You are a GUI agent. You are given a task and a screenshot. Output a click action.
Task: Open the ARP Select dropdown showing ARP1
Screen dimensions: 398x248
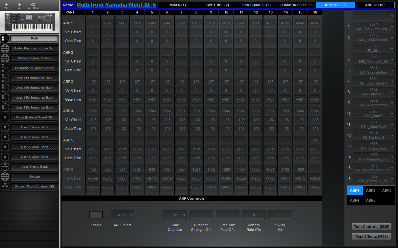click(122, 214)
